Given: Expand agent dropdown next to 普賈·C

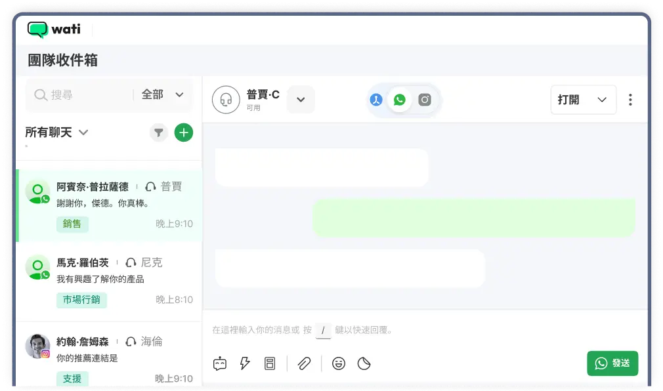Looking at the screenshot, I should (x=301, y=100).
